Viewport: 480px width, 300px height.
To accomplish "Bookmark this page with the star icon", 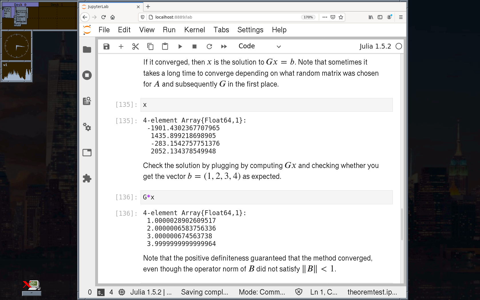I will 341,17.
